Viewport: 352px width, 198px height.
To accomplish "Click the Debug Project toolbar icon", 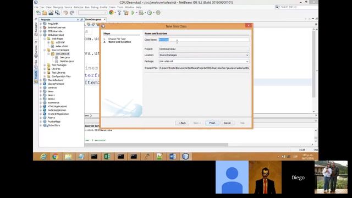I will click(141, 13).
